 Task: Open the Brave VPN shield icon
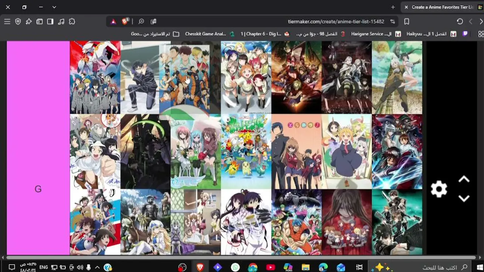pos(18,22)
